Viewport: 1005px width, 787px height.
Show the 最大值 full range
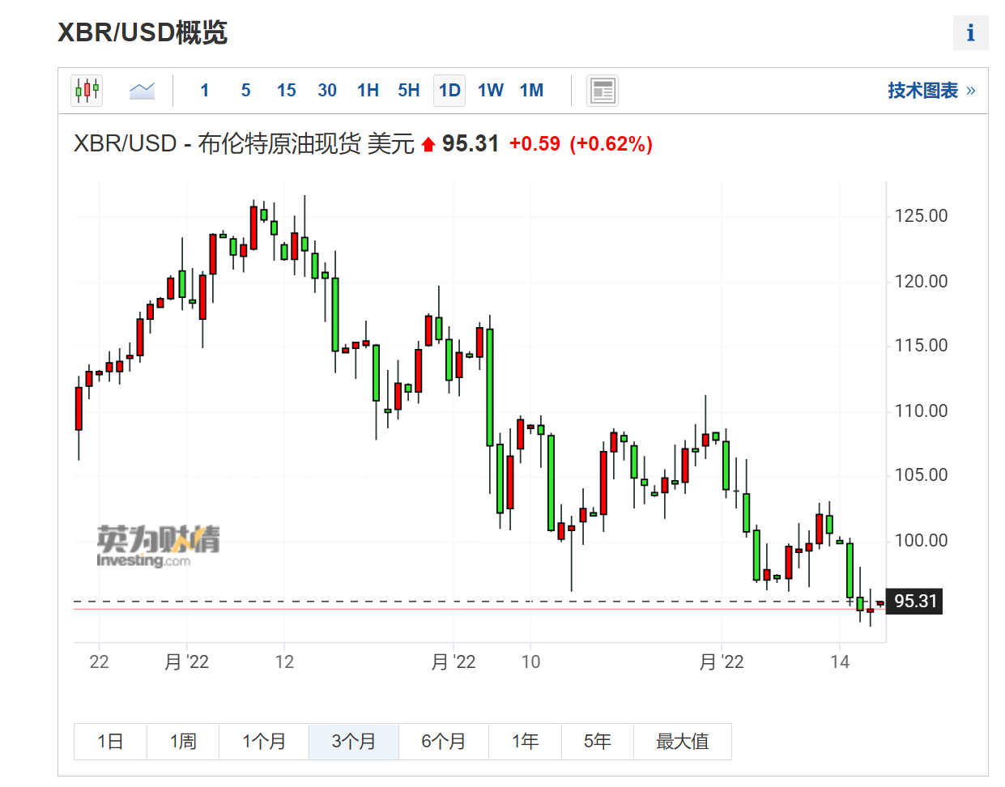[682, 742]
